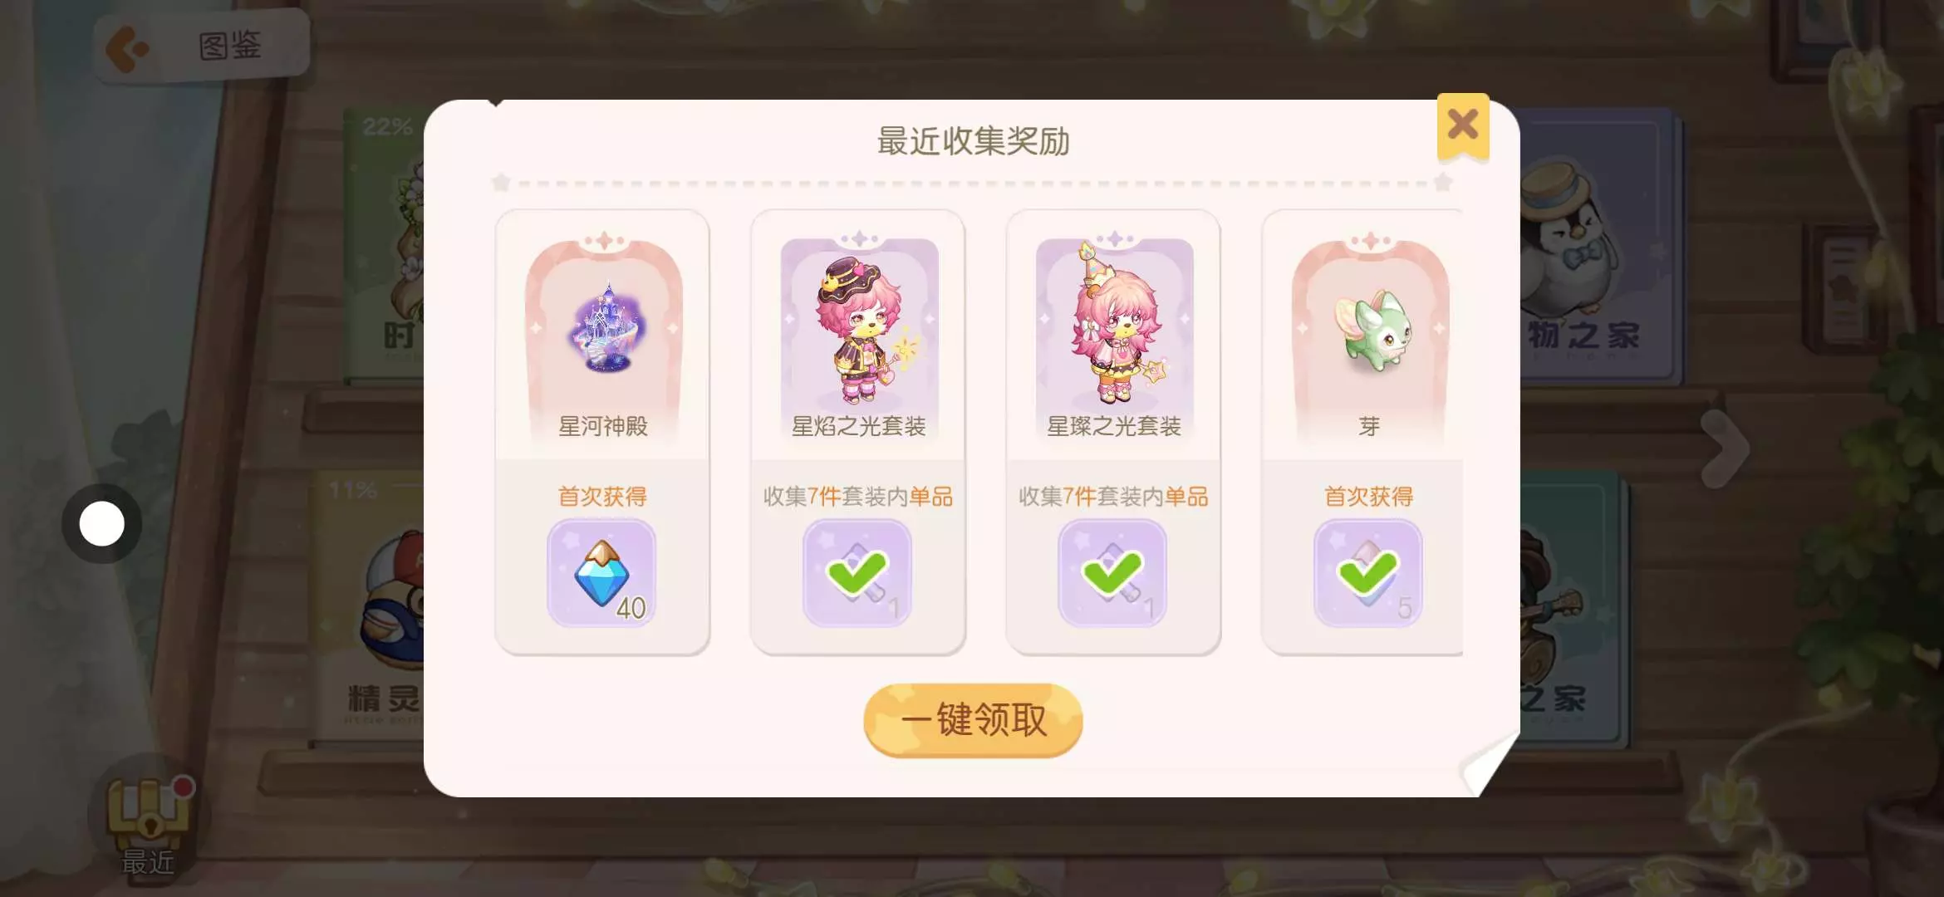Click checked reward under 星璨之光套装
The height and width of the screenshot is (897, 1944).
1112,572
